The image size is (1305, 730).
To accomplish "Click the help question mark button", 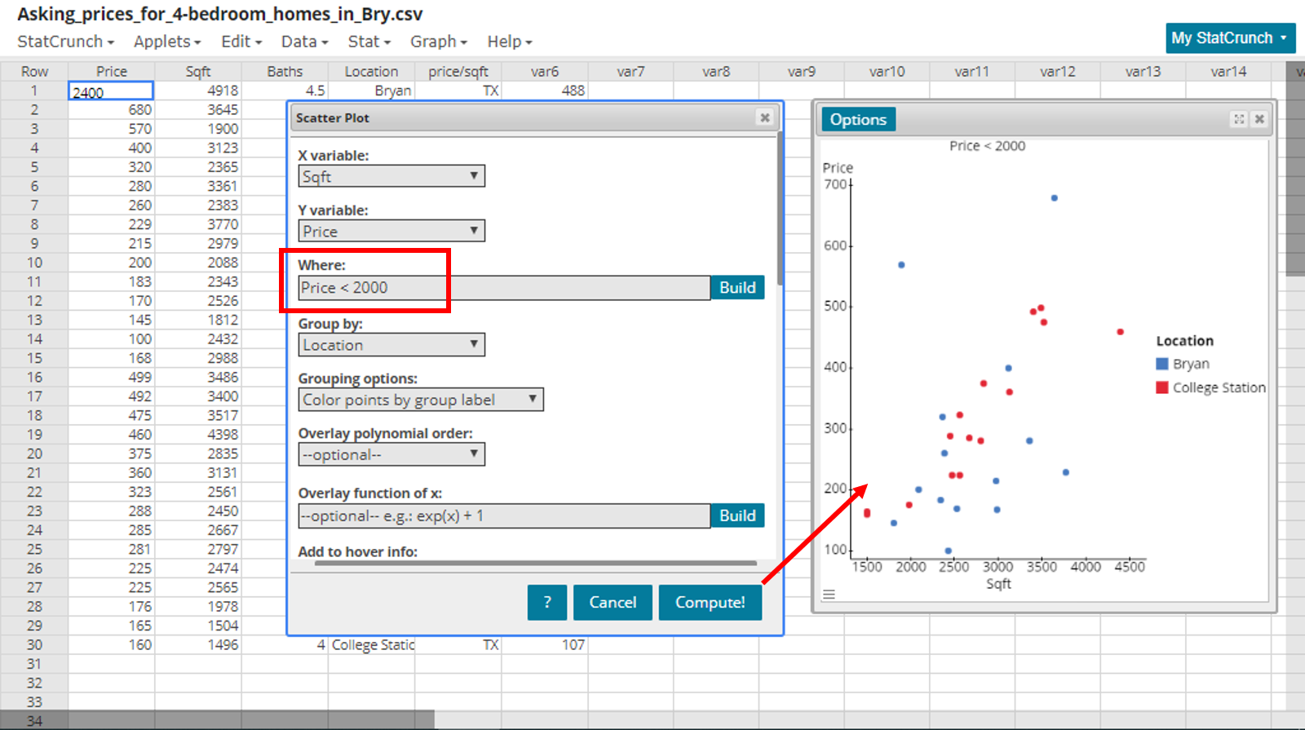I will click(546, 603).
